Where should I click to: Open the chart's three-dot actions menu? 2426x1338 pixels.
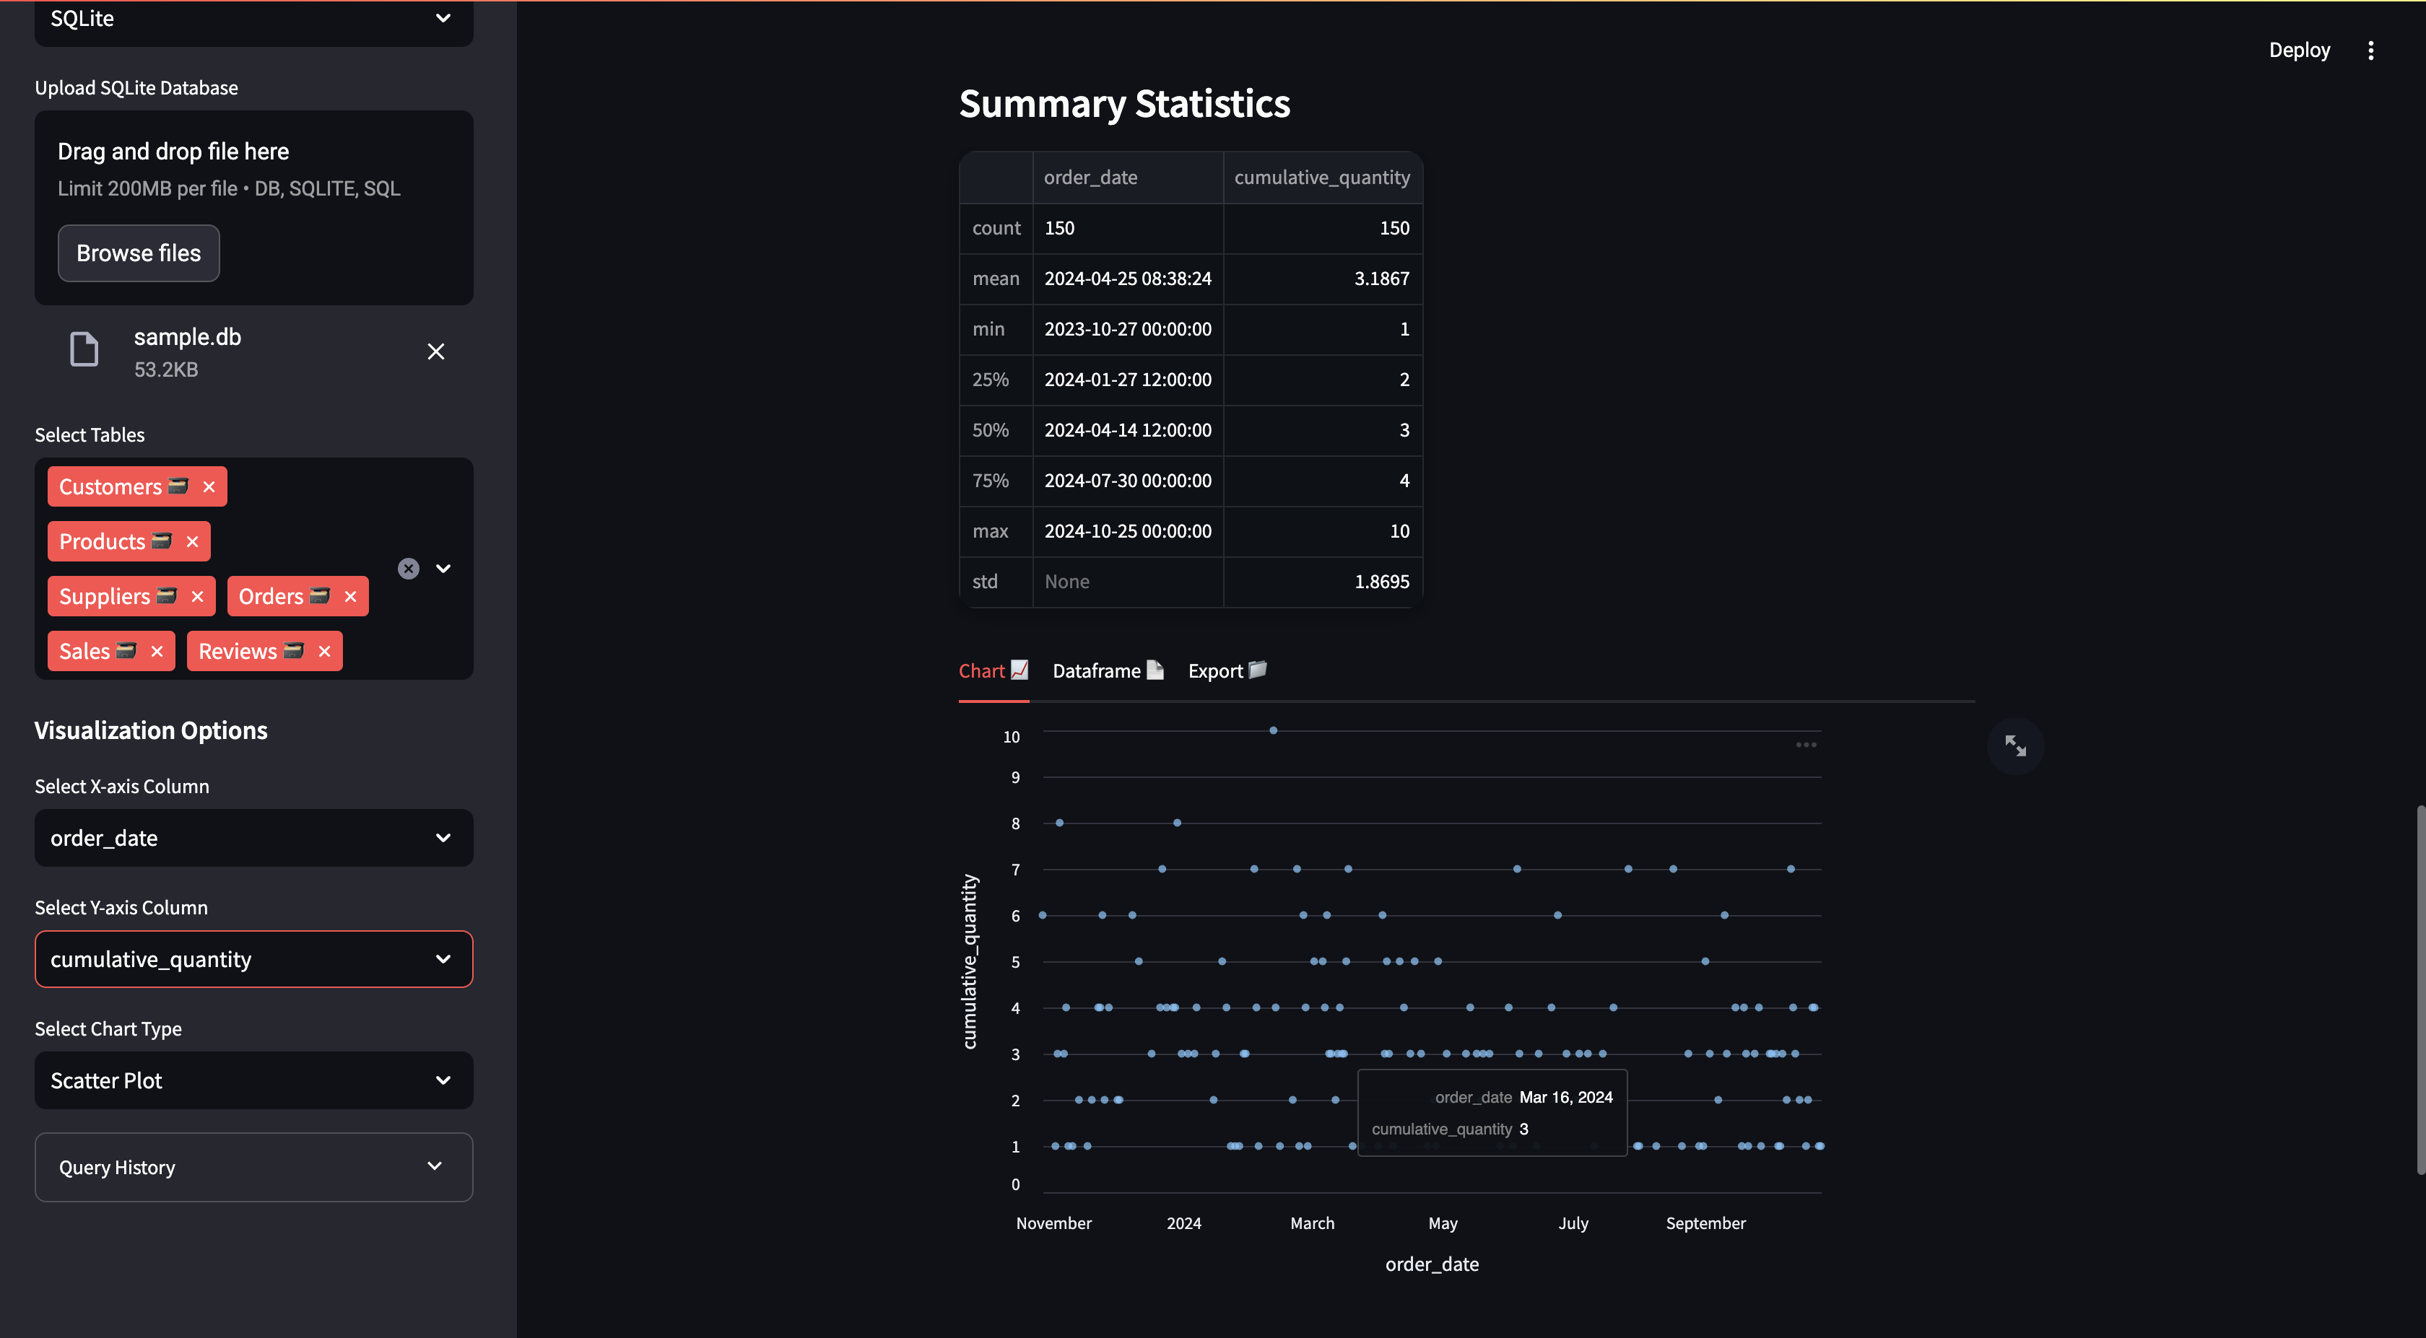click(x=1805, y=745)
